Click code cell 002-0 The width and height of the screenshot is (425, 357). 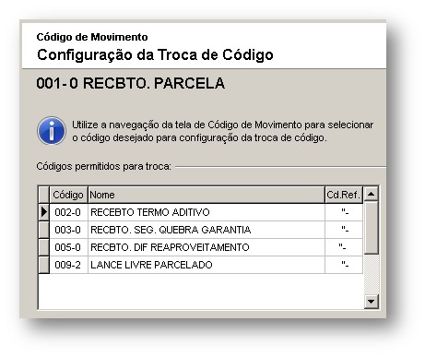pos(68,212)
